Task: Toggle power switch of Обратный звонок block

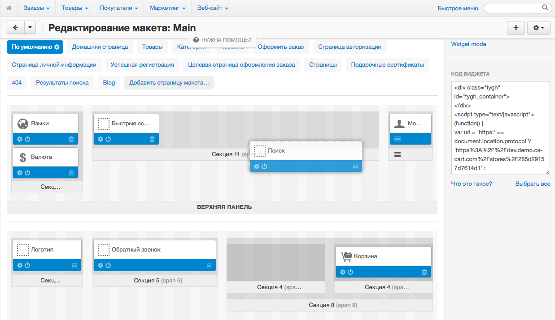Action: [x=108, y=265]
